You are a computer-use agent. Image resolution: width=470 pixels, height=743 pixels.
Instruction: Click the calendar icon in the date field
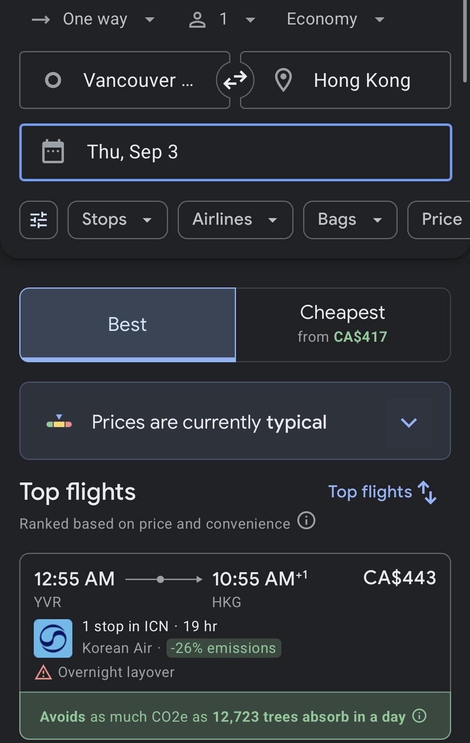point(53,152)
